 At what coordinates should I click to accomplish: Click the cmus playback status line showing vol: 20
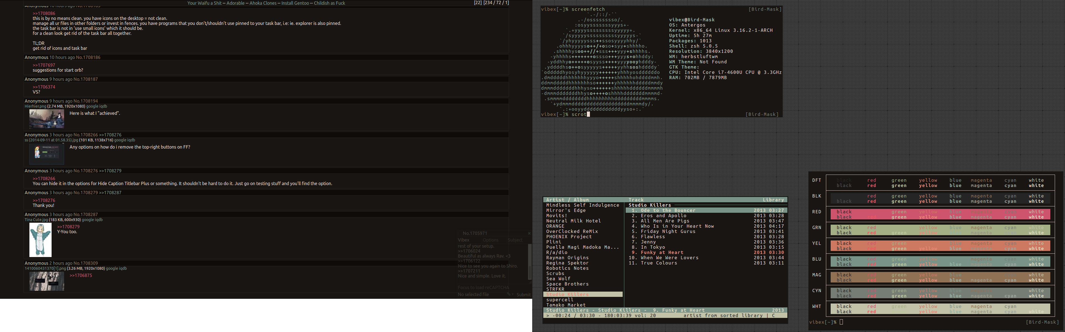pos(665,315)
